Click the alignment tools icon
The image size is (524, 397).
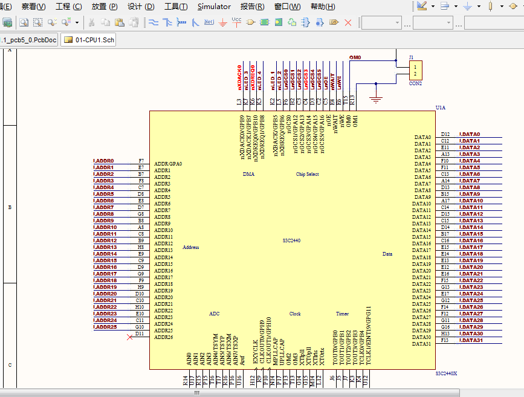point(444,5)
